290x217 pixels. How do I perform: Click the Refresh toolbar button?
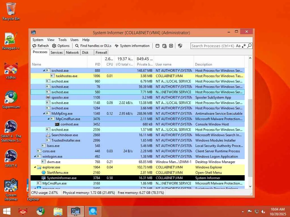40,46
